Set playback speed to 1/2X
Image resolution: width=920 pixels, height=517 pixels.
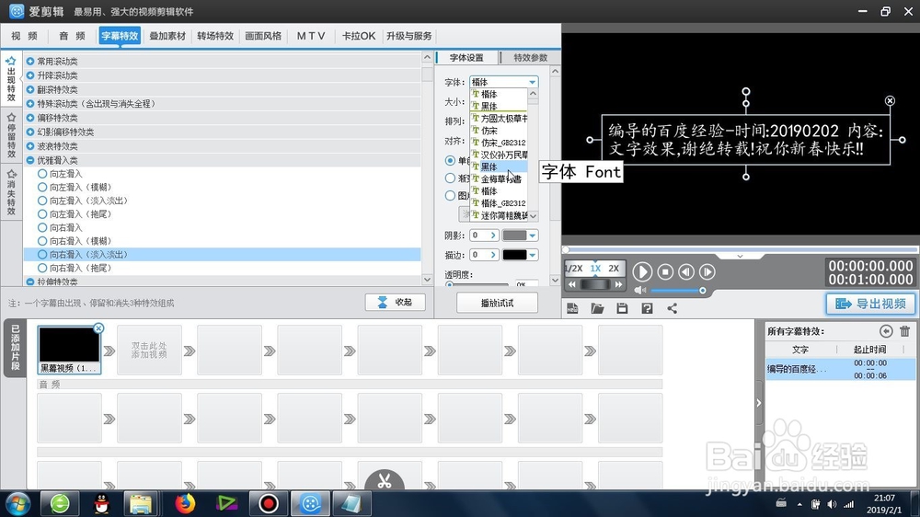tap(573, 269)
